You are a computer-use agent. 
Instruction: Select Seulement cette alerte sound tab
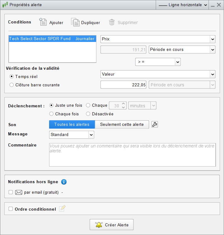point(122,124)
